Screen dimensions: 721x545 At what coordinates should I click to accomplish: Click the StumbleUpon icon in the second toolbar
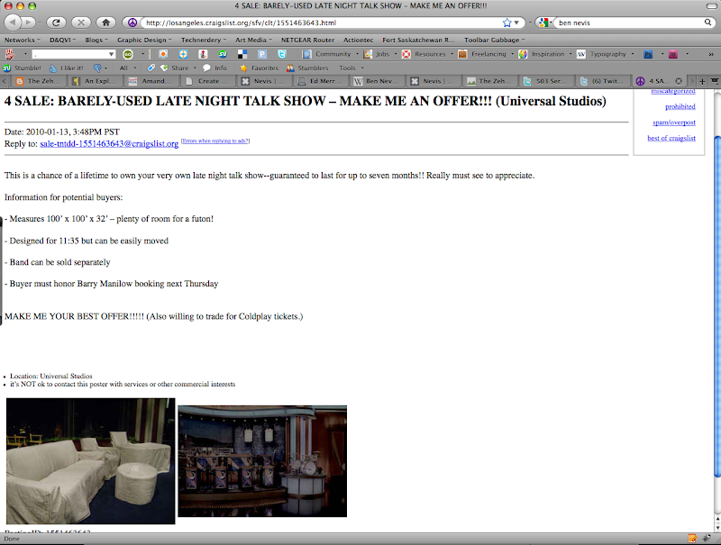[x=223, y=54]
